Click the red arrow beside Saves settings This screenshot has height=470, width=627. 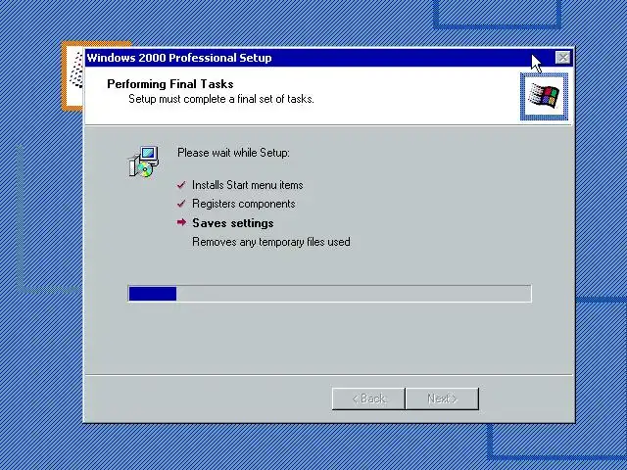tap(181, 222)
